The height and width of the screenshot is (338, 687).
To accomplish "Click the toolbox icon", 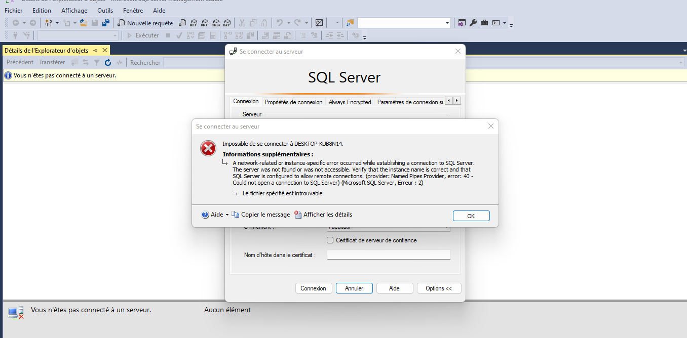I will [485, 23].
